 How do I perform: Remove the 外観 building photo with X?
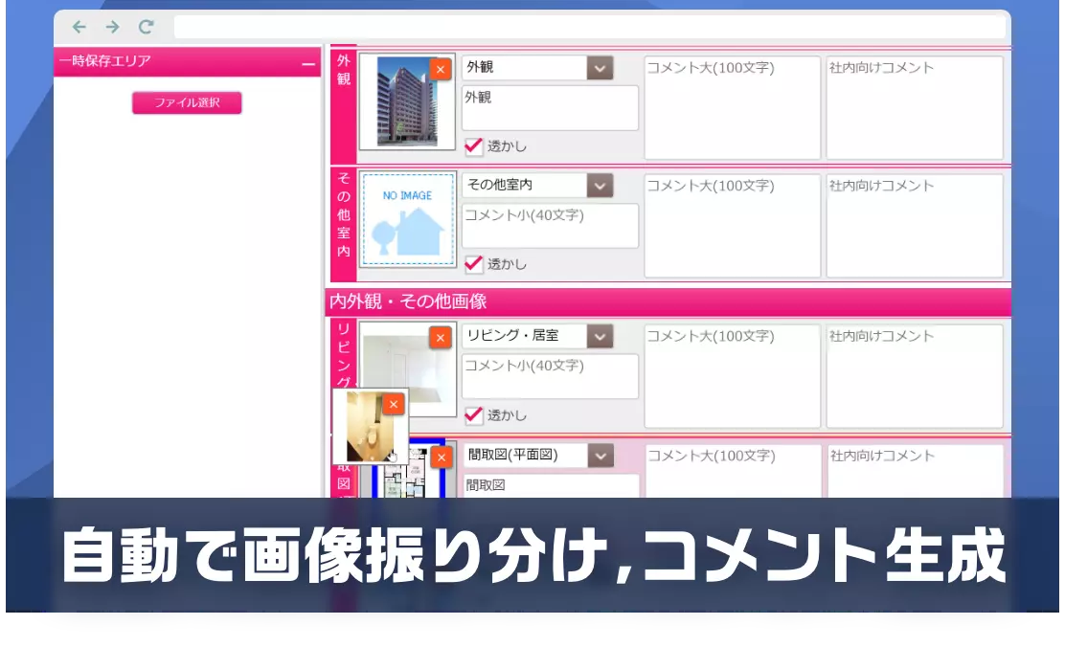click(x=441, y=69)
